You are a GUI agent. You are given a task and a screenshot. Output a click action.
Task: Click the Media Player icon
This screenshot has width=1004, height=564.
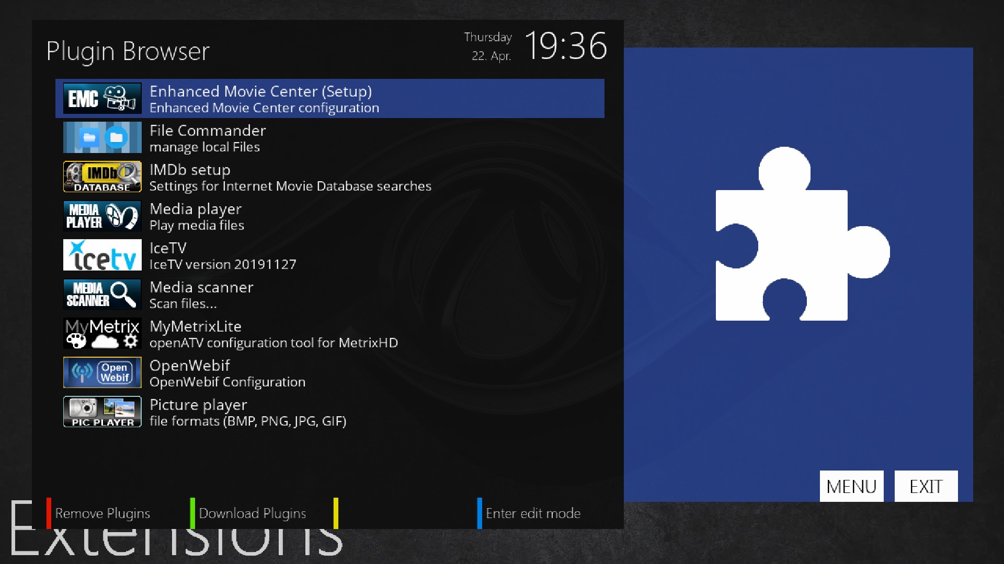[102, 216]
